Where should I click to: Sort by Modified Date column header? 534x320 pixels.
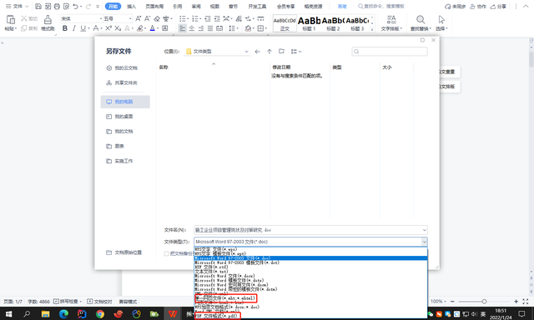281,67
